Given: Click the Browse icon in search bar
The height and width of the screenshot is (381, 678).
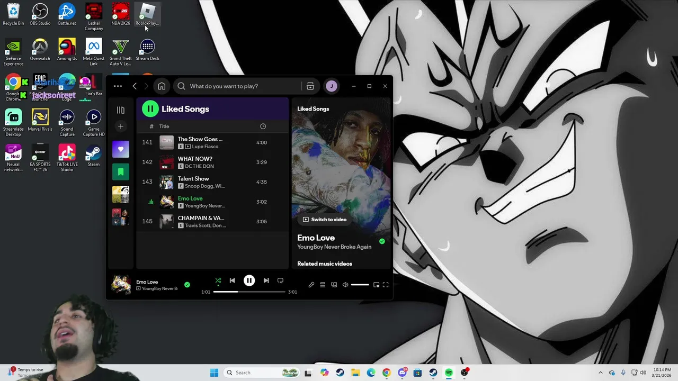Looking at the screenshot, I should [x=310, y=86].
